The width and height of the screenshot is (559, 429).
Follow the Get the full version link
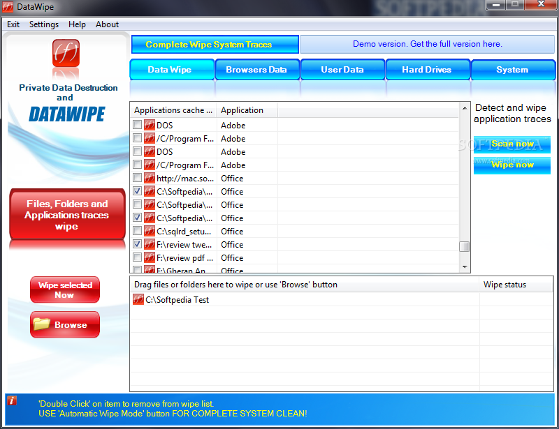point(427,44)
